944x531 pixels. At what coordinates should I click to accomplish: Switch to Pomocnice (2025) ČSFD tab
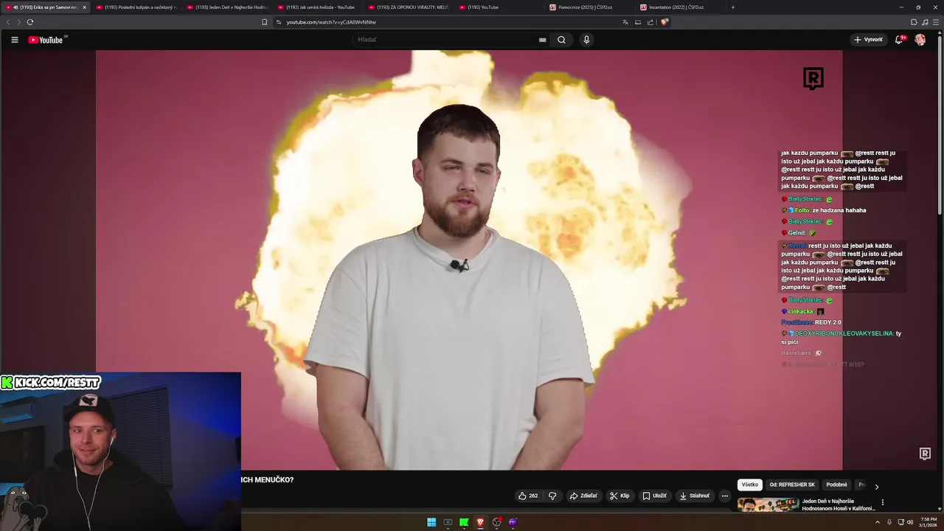(590, 7)
